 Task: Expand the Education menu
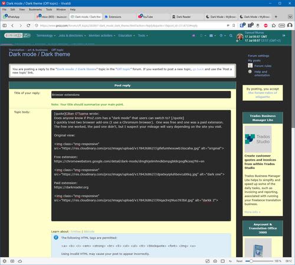(x=126, y=35)
